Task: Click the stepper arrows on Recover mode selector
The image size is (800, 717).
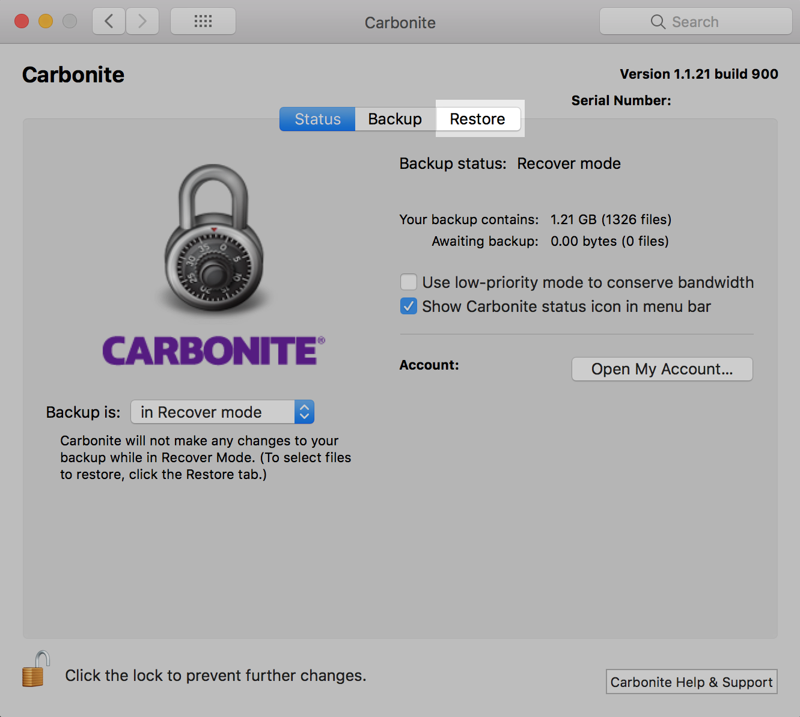Action: click(x=304, y=412)
